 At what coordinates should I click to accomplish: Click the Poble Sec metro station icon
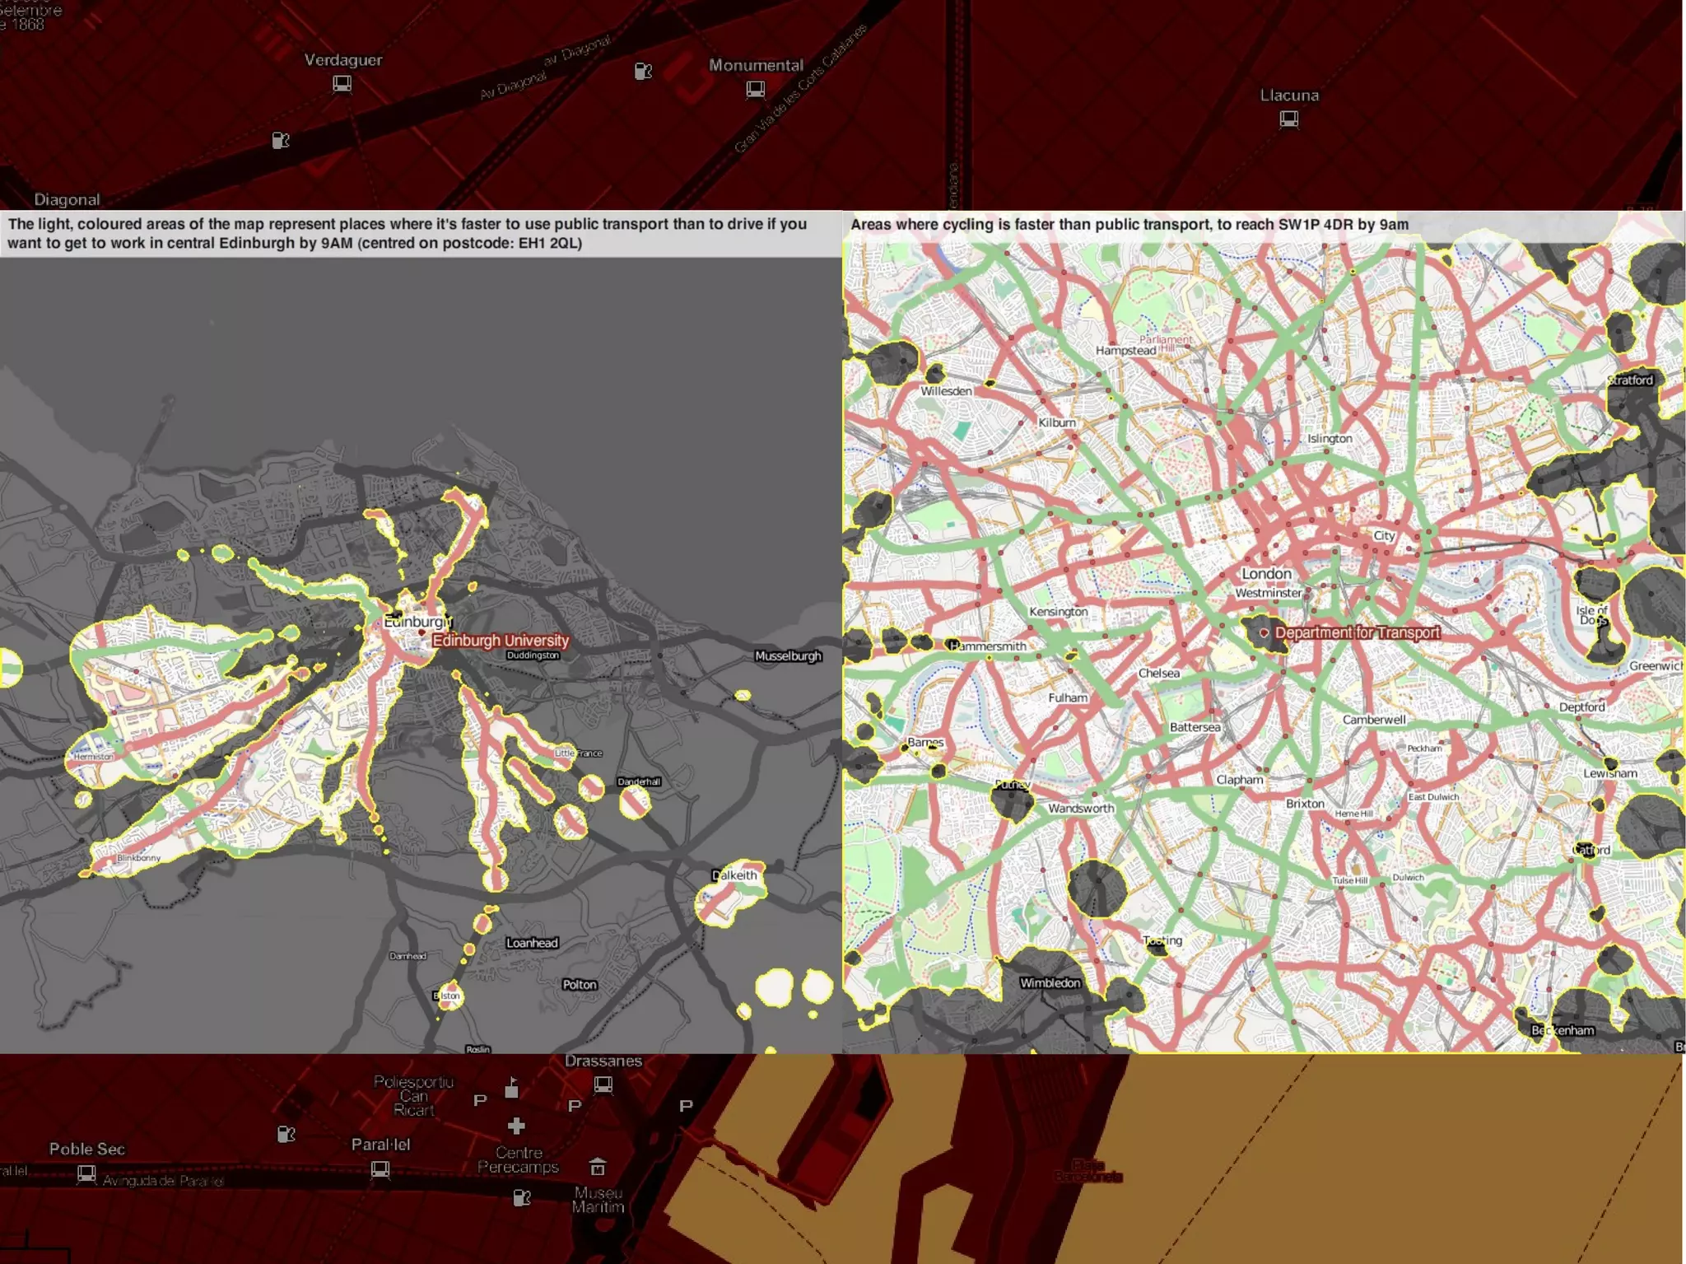tap(86, 1173)
